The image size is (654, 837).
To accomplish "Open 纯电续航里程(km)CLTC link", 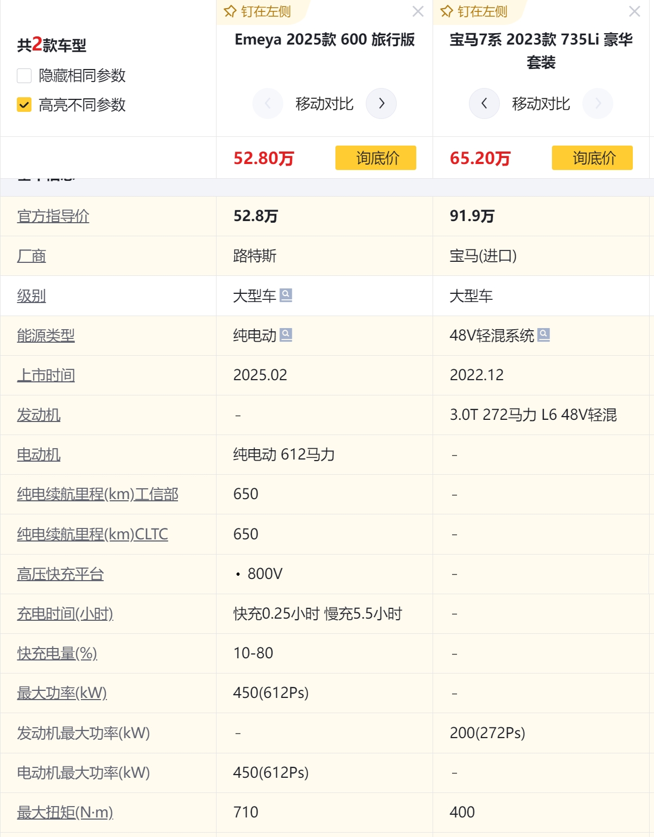I will (92, 534).
